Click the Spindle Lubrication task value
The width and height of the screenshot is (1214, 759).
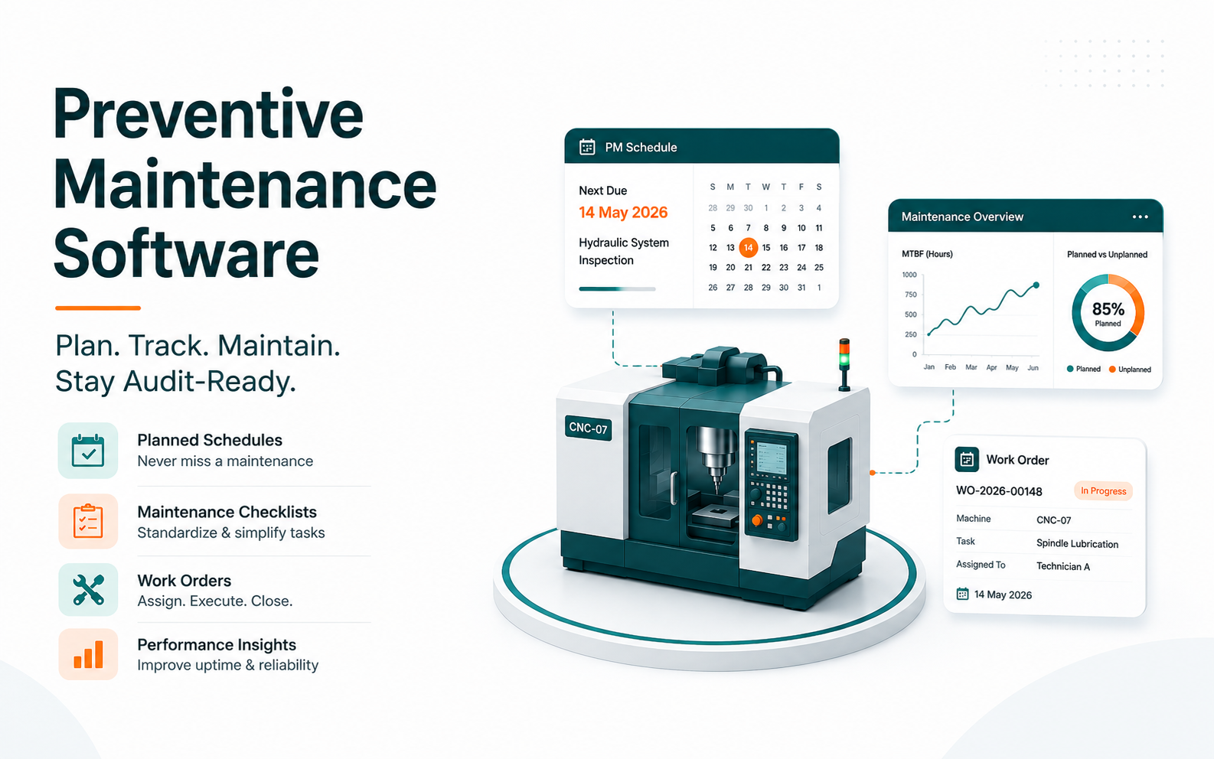pyautogui.click(x=1077, y=543)
